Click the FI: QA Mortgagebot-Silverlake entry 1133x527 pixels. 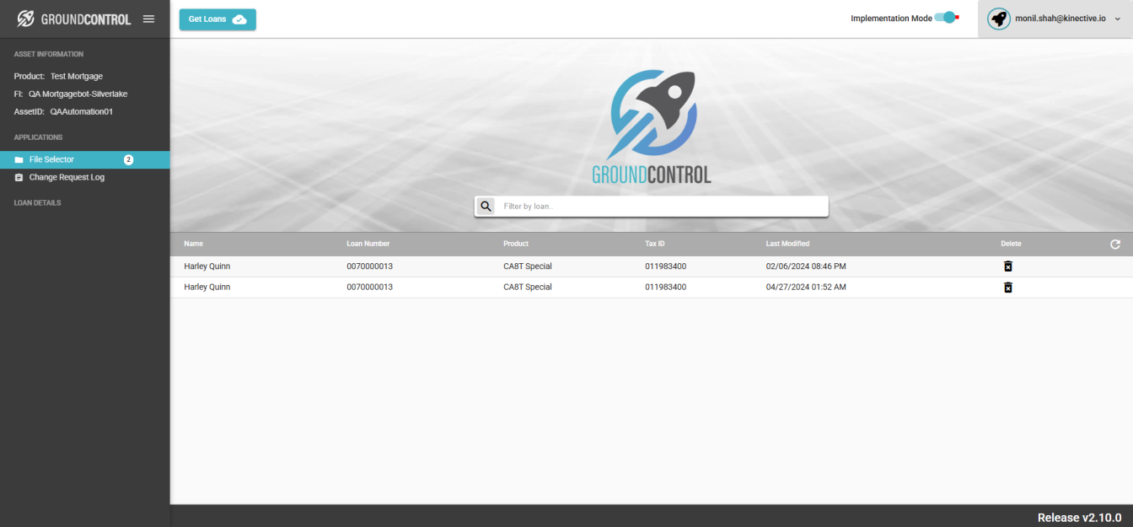[71, 94]
